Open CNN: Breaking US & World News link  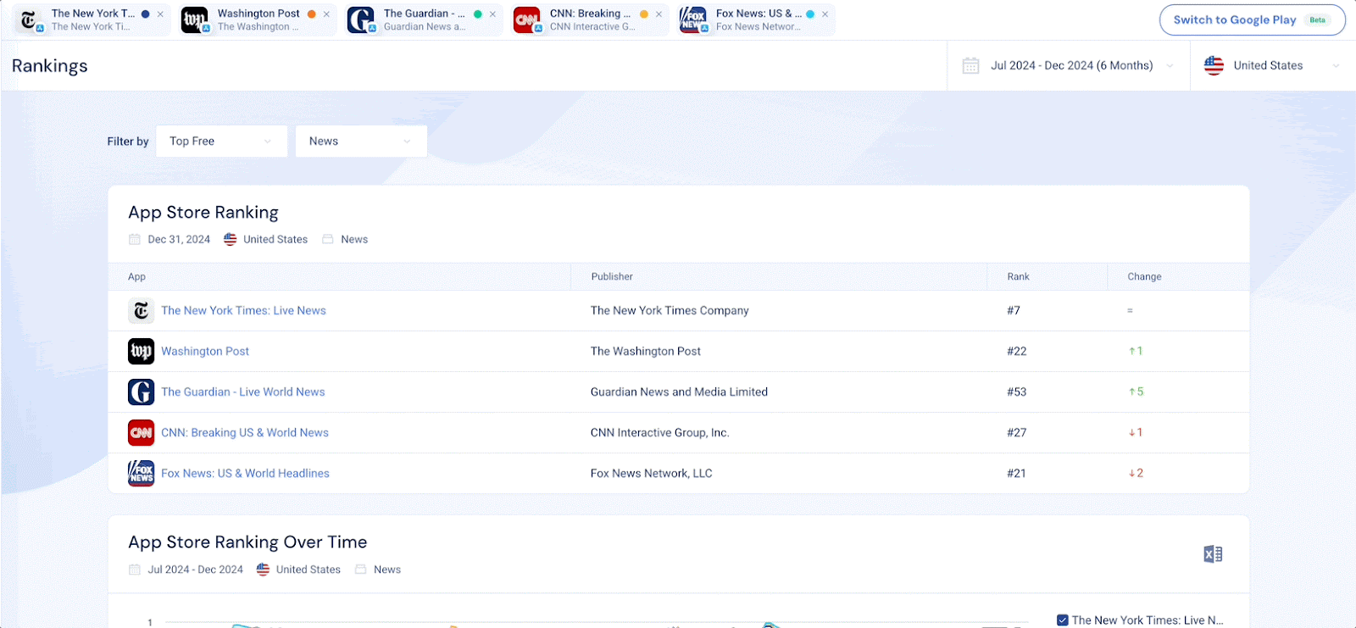point(245,432)
